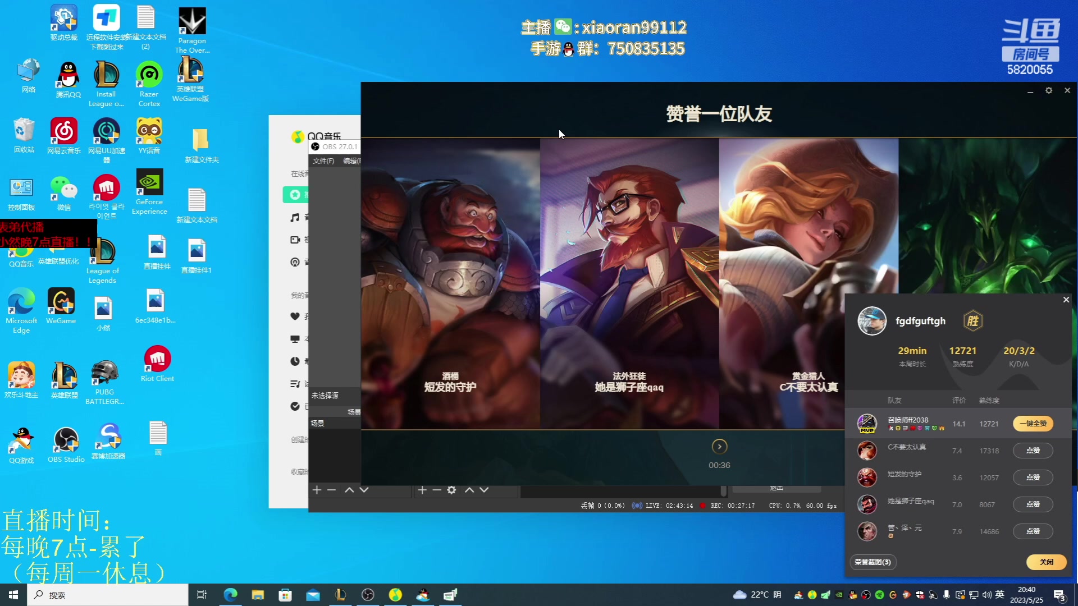
Task: Close the match stats popup with X
Action: pyautogui.click(x=1066, y=300)
